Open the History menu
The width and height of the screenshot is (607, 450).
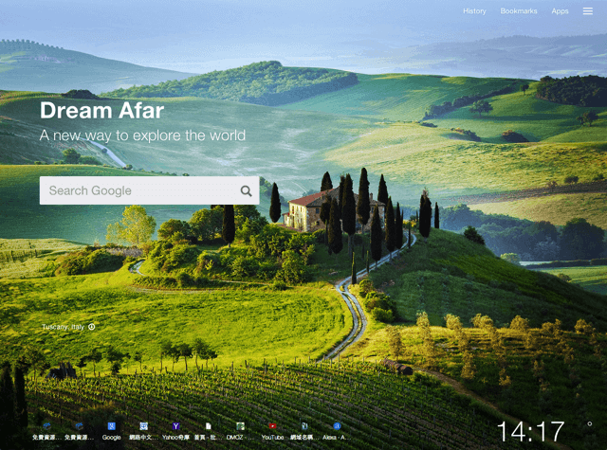click(474, 11)
